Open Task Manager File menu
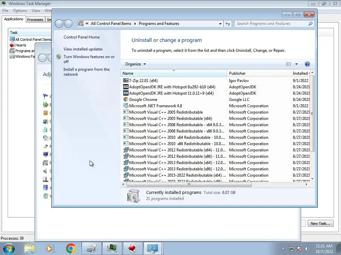This screenshot has width=341, height=255. point(5,11)
